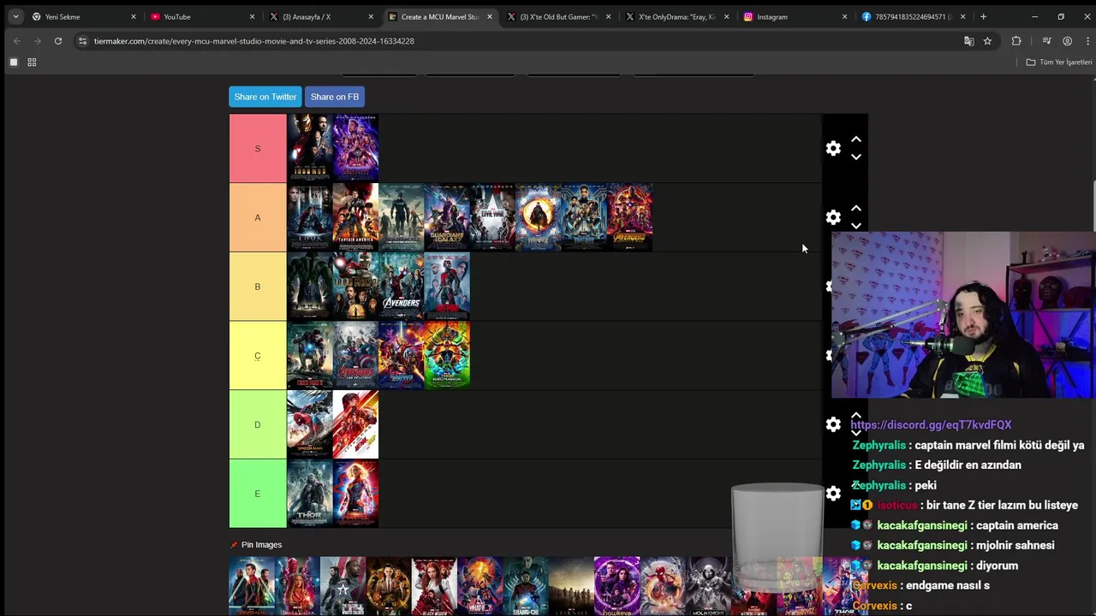Image resolution: width=1096 pixels, height=616 pixels.
Task: Select Doctor Strange poster in A tier
Action: pos(539,217)
